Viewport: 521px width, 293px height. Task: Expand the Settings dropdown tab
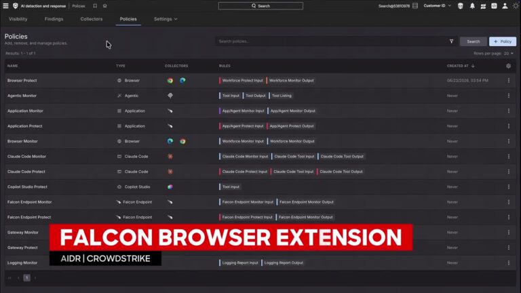166,19
